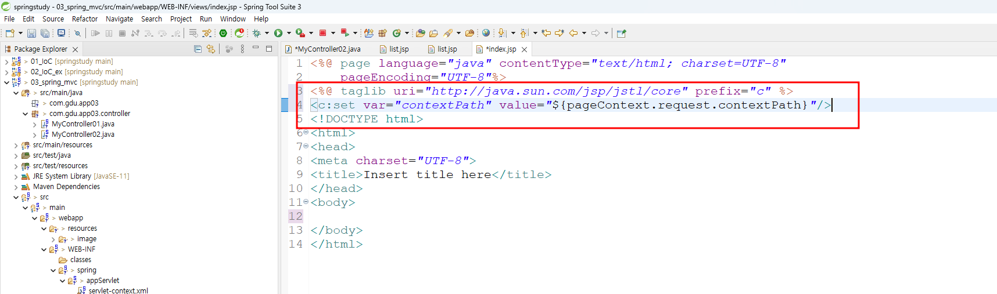The image size is (997, 294).
Task: Click the New Java Class icon
Action: (x=397, y=33)
